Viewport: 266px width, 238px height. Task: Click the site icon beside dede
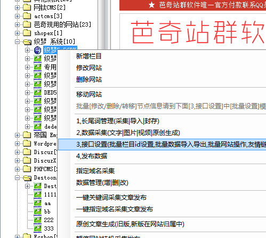[x=37, y=126]
